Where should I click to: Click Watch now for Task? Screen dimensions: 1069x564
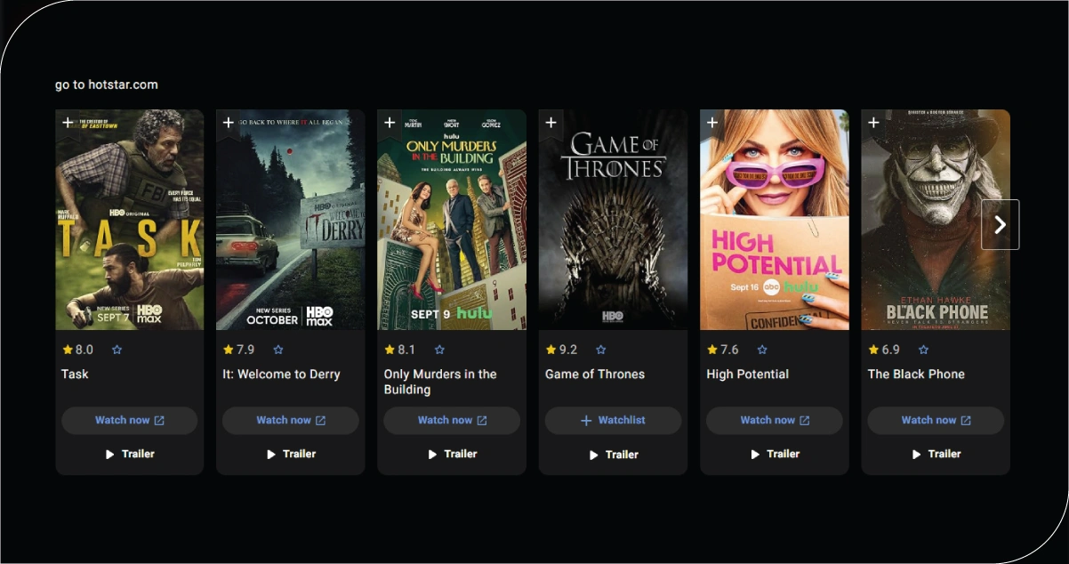130,421
